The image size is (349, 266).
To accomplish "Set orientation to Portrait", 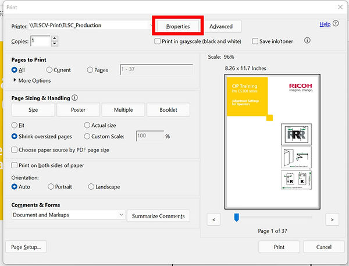I will pos(51,187).
